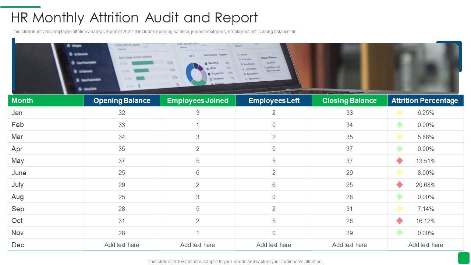Click the 'Apr' month cell
Image resolution: width=471 pixels, height=265 pixels.
pos(46,149)
